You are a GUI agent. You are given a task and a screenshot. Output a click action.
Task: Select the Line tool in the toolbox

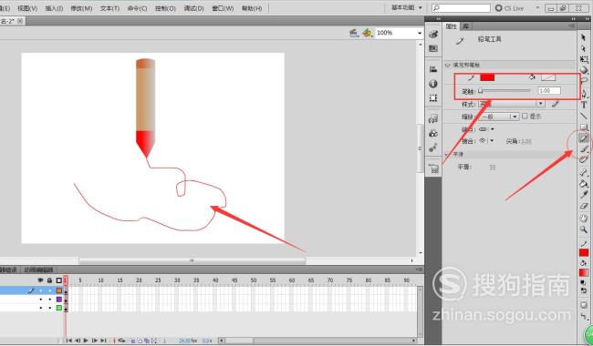coord(584,116)
